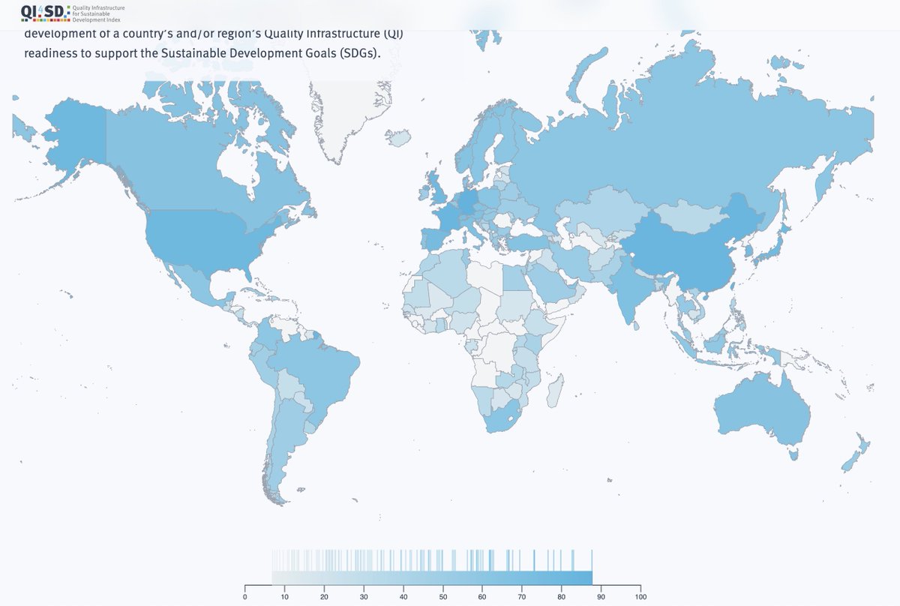Screen dimensions: 900x606
Task: Click the '0' legend axis label
Action: (245, 597)
